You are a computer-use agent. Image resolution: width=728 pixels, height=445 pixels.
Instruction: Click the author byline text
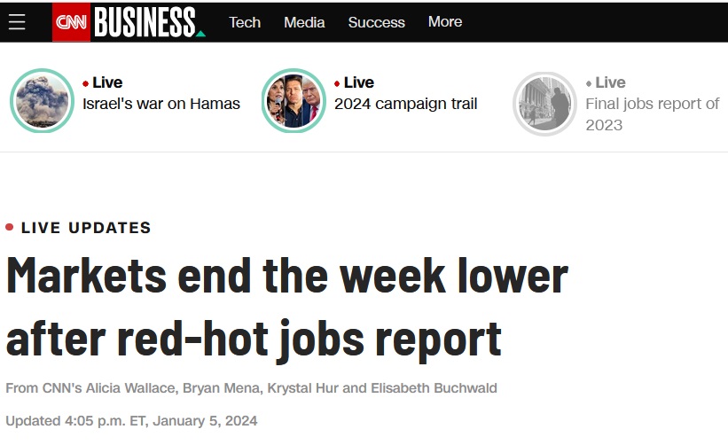(250, 387)
